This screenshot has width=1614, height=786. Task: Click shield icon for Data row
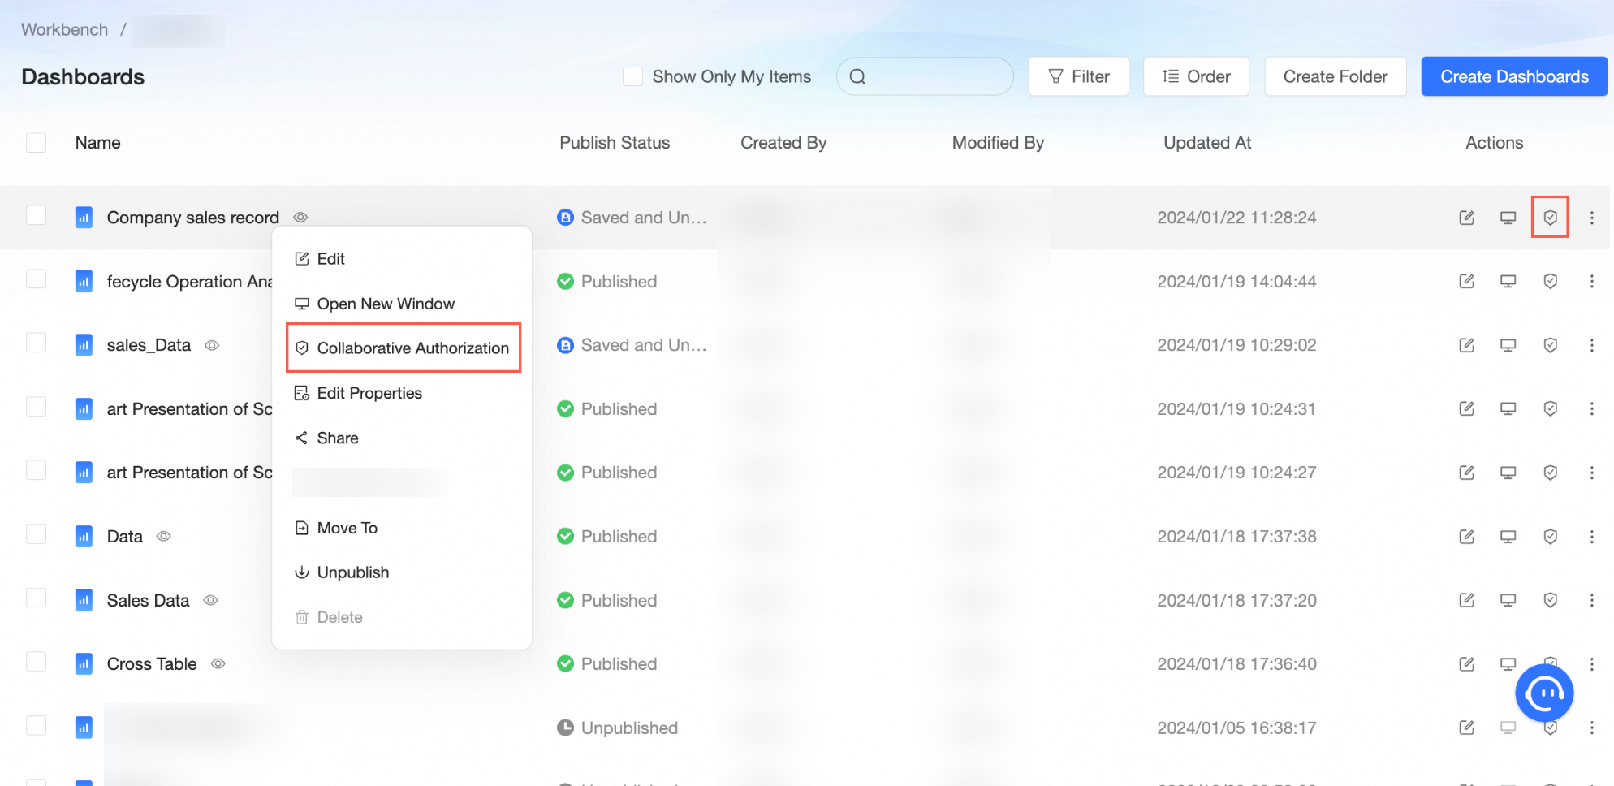point(1550,537)
